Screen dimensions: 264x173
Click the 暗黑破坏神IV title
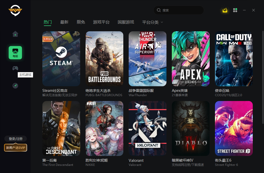(183, 160)
